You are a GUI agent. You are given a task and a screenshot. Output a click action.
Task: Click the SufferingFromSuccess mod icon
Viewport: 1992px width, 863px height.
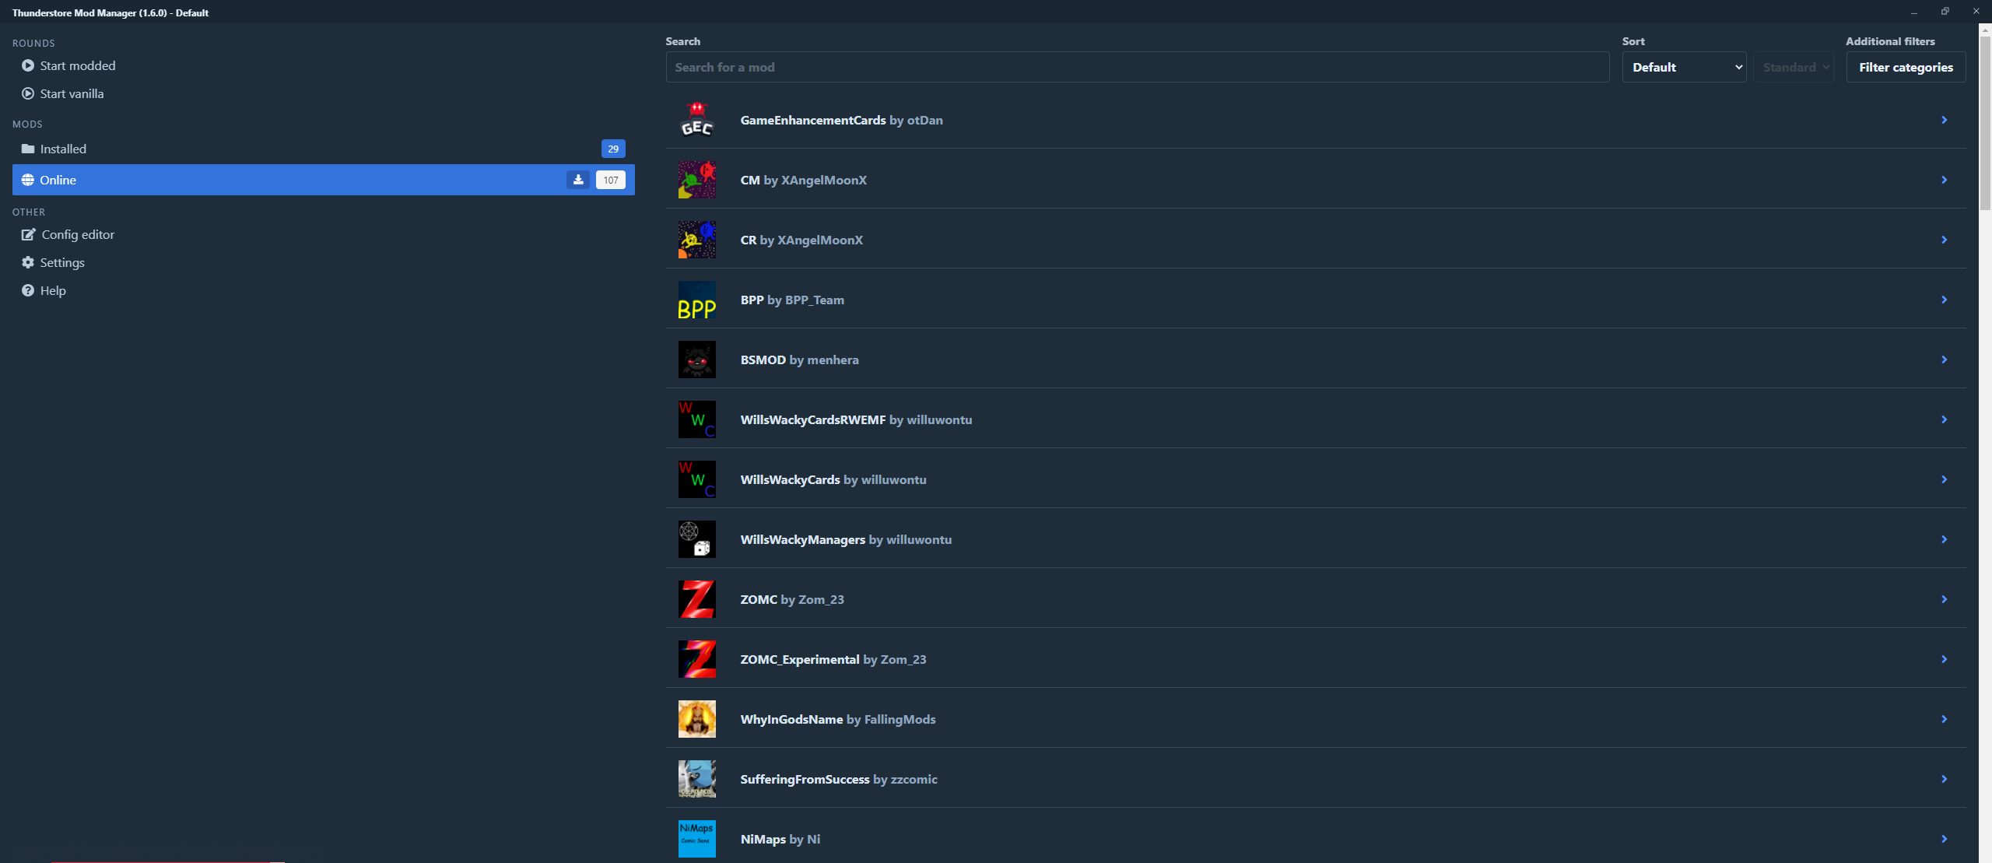696,779
